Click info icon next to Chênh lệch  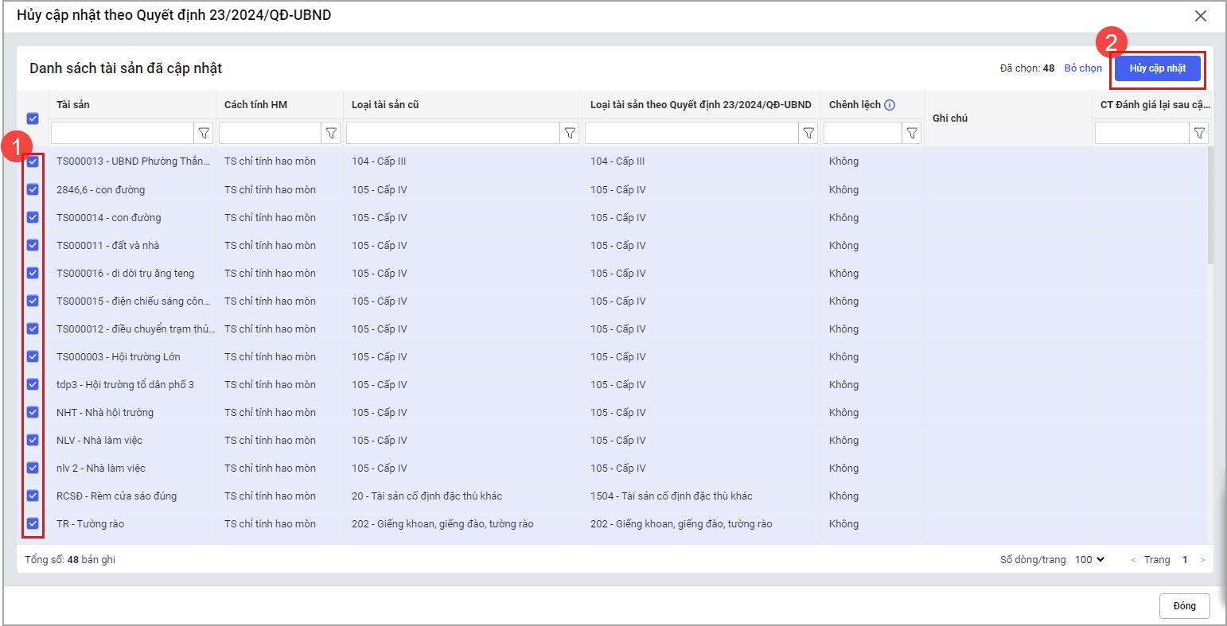click(890, 105)
